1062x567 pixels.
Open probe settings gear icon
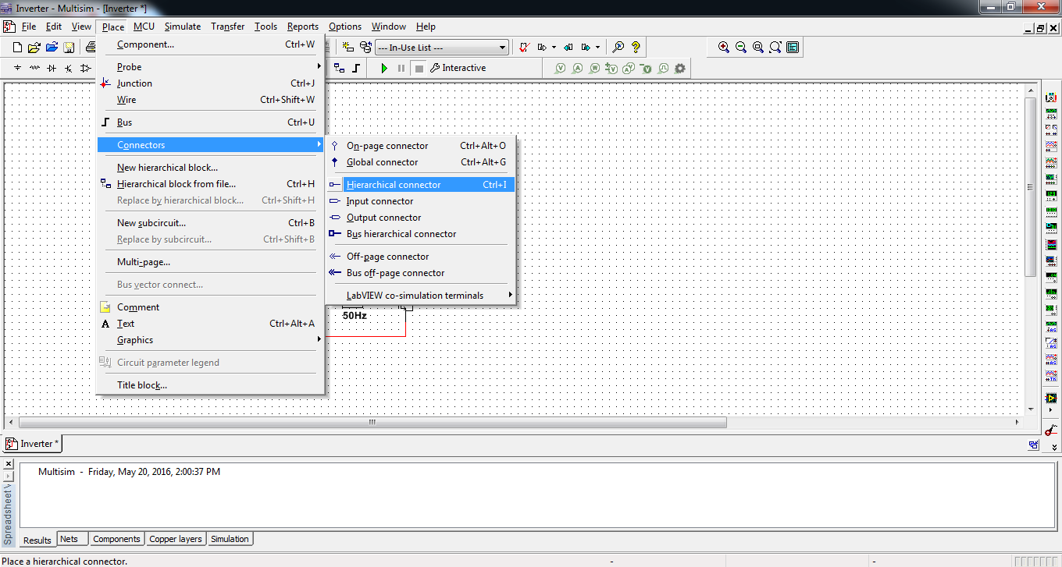pos(680,69)
